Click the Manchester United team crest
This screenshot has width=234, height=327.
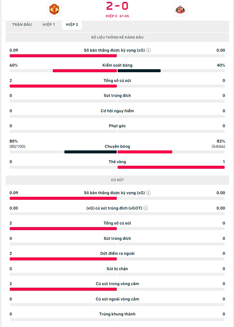(x=54, y=9)
